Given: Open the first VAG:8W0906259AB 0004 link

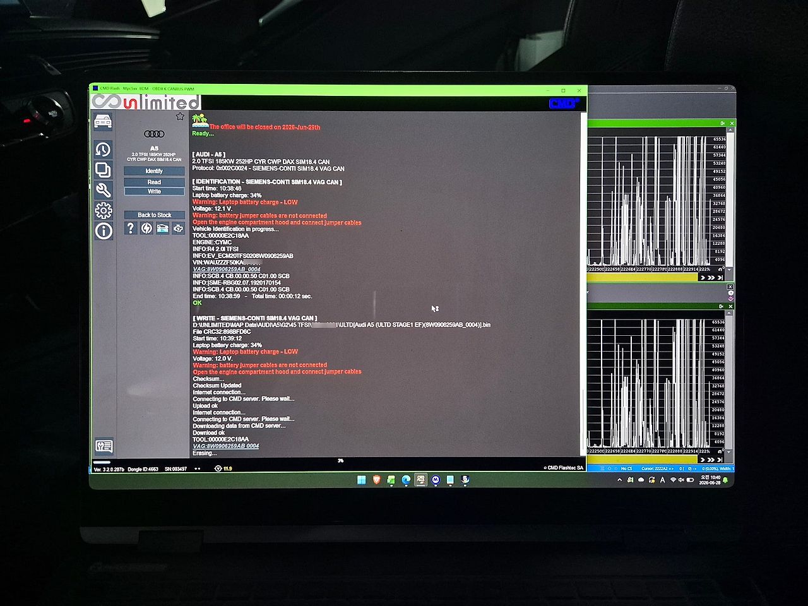Looking at the screenshot, I should coord(227,270).
